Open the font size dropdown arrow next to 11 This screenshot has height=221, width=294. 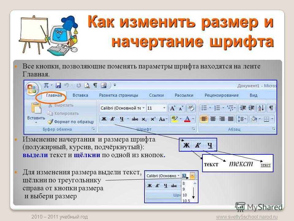(x=164, y=108)
